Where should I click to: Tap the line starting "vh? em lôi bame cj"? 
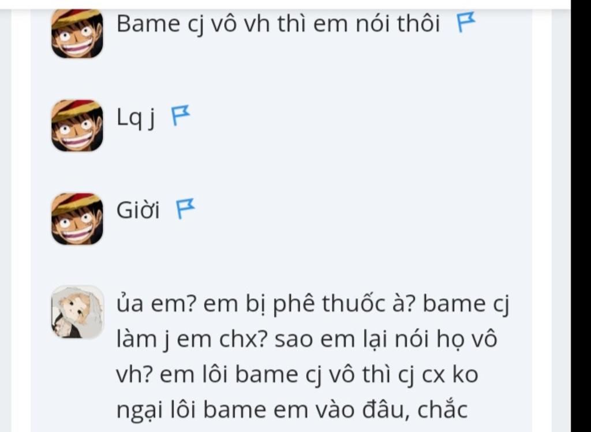(x=297, y=375)
